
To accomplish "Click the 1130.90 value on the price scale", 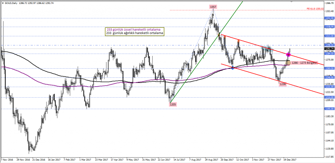I will coord(330,149).
